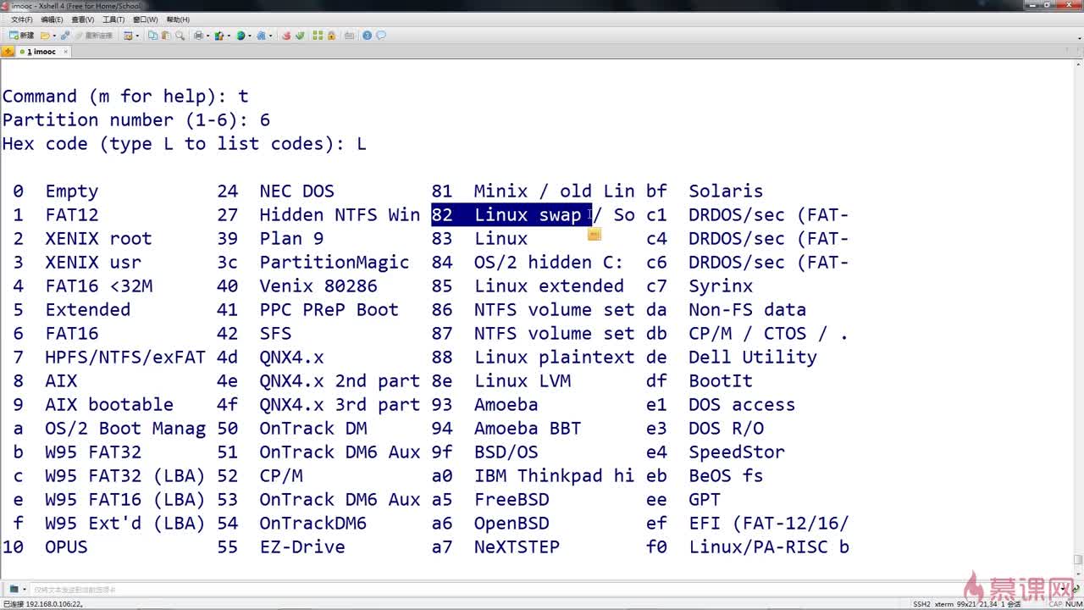Click the green grid full-screen icon
The image size is (1084, 610).
point(318,36)
